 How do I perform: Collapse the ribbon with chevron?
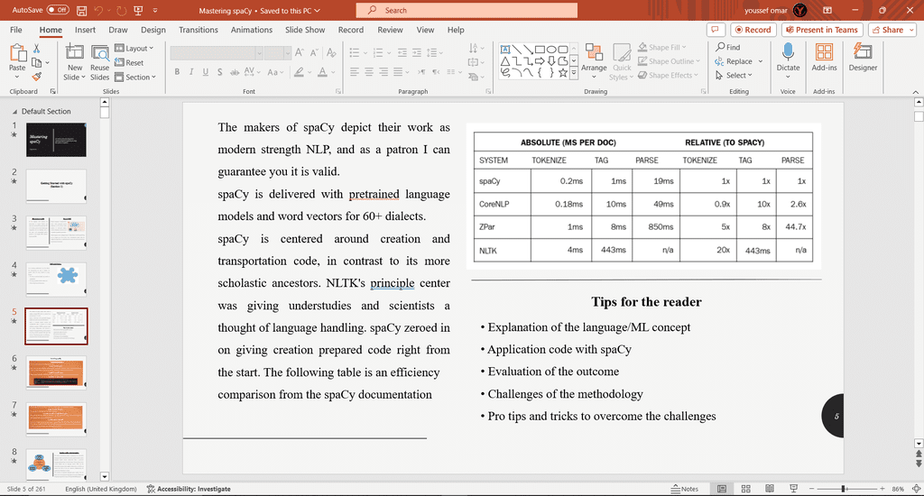point(915,92)
